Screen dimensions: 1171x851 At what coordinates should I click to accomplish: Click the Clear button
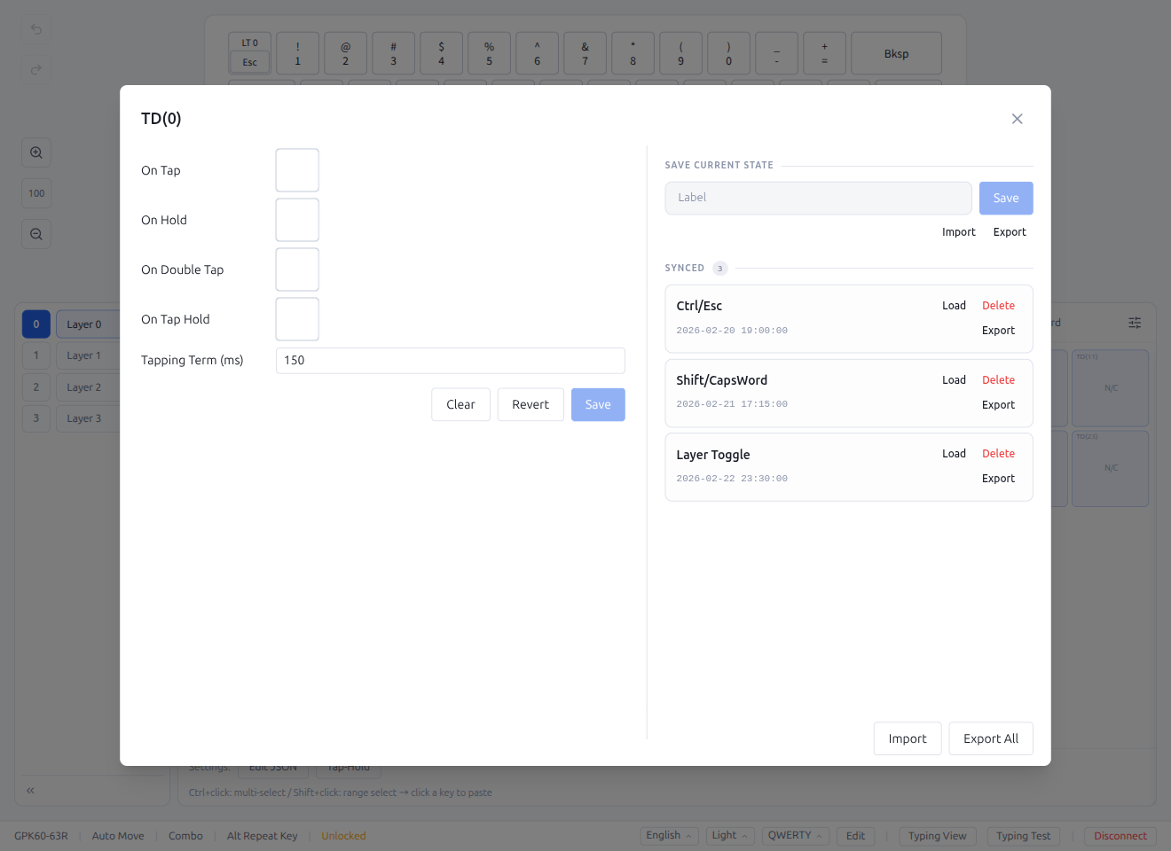click(460, 405)
